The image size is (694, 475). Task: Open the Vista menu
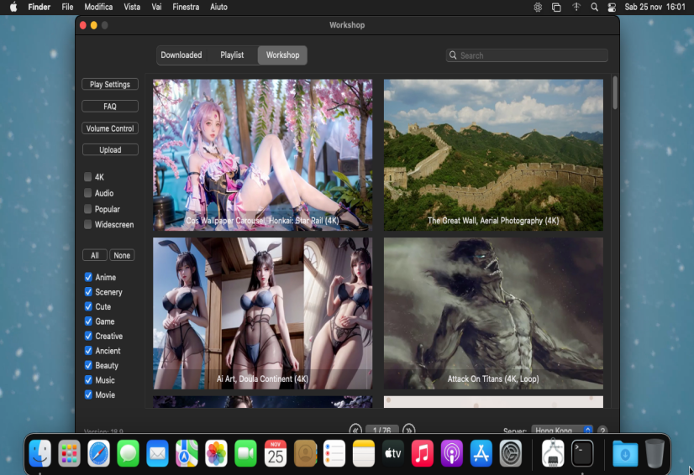[132, 7]
